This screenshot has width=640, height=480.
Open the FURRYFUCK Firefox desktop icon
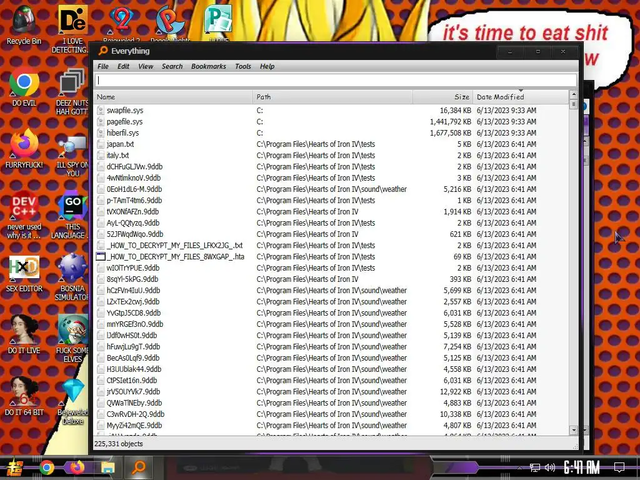pos(24,149)
